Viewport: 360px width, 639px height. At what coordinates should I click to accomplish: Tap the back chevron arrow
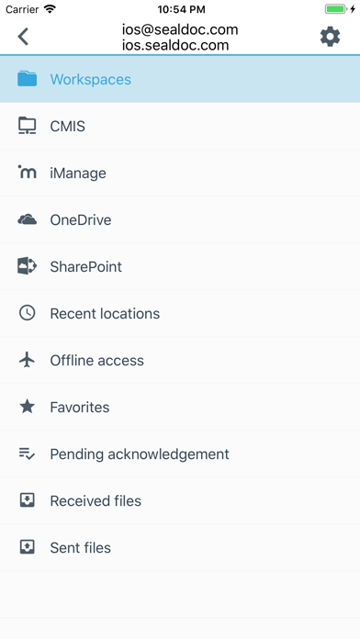pos(23,37)
